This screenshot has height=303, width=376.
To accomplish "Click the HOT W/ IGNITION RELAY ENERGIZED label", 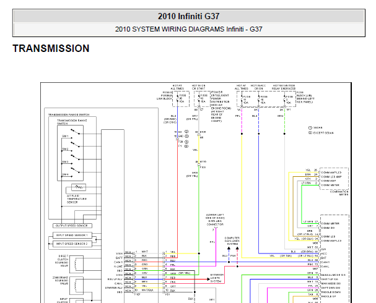I will (x=284, y=87).
